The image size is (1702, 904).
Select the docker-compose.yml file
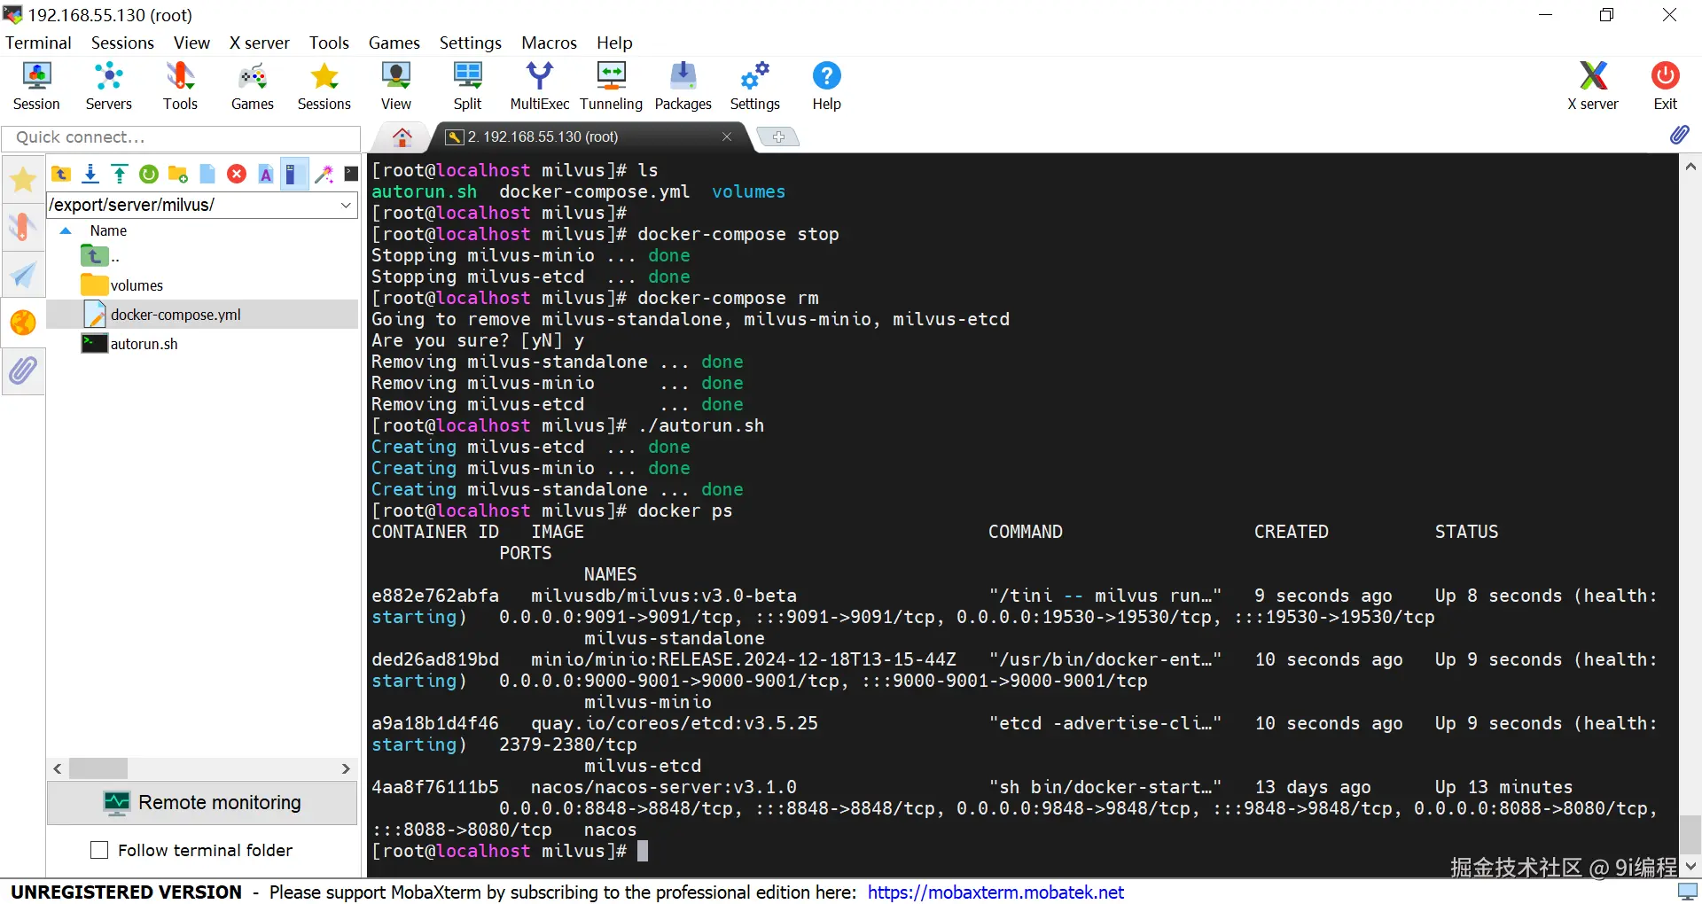point(202,315)
